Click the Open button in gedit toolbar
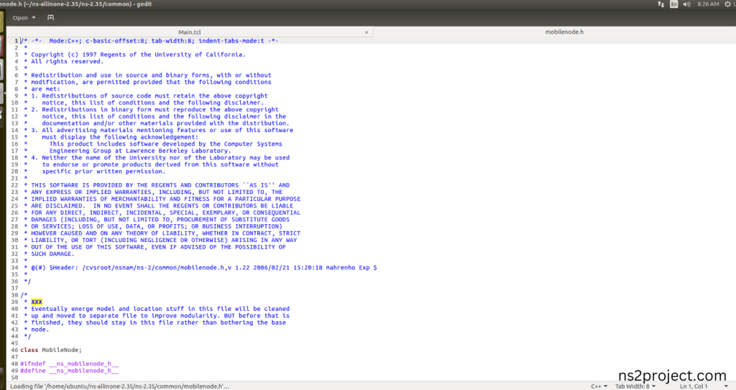736x390 pixels. point(20,18)
